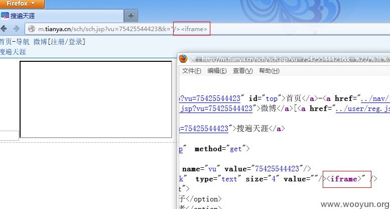Click ../nav/ href link in source
The width and height of the screenshot is (390, 209).
[x=375, y=98]
